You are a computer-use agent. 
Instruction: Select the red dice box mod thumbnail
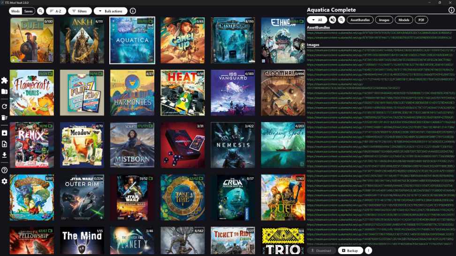pyautogui.click(x=182, y=145)
